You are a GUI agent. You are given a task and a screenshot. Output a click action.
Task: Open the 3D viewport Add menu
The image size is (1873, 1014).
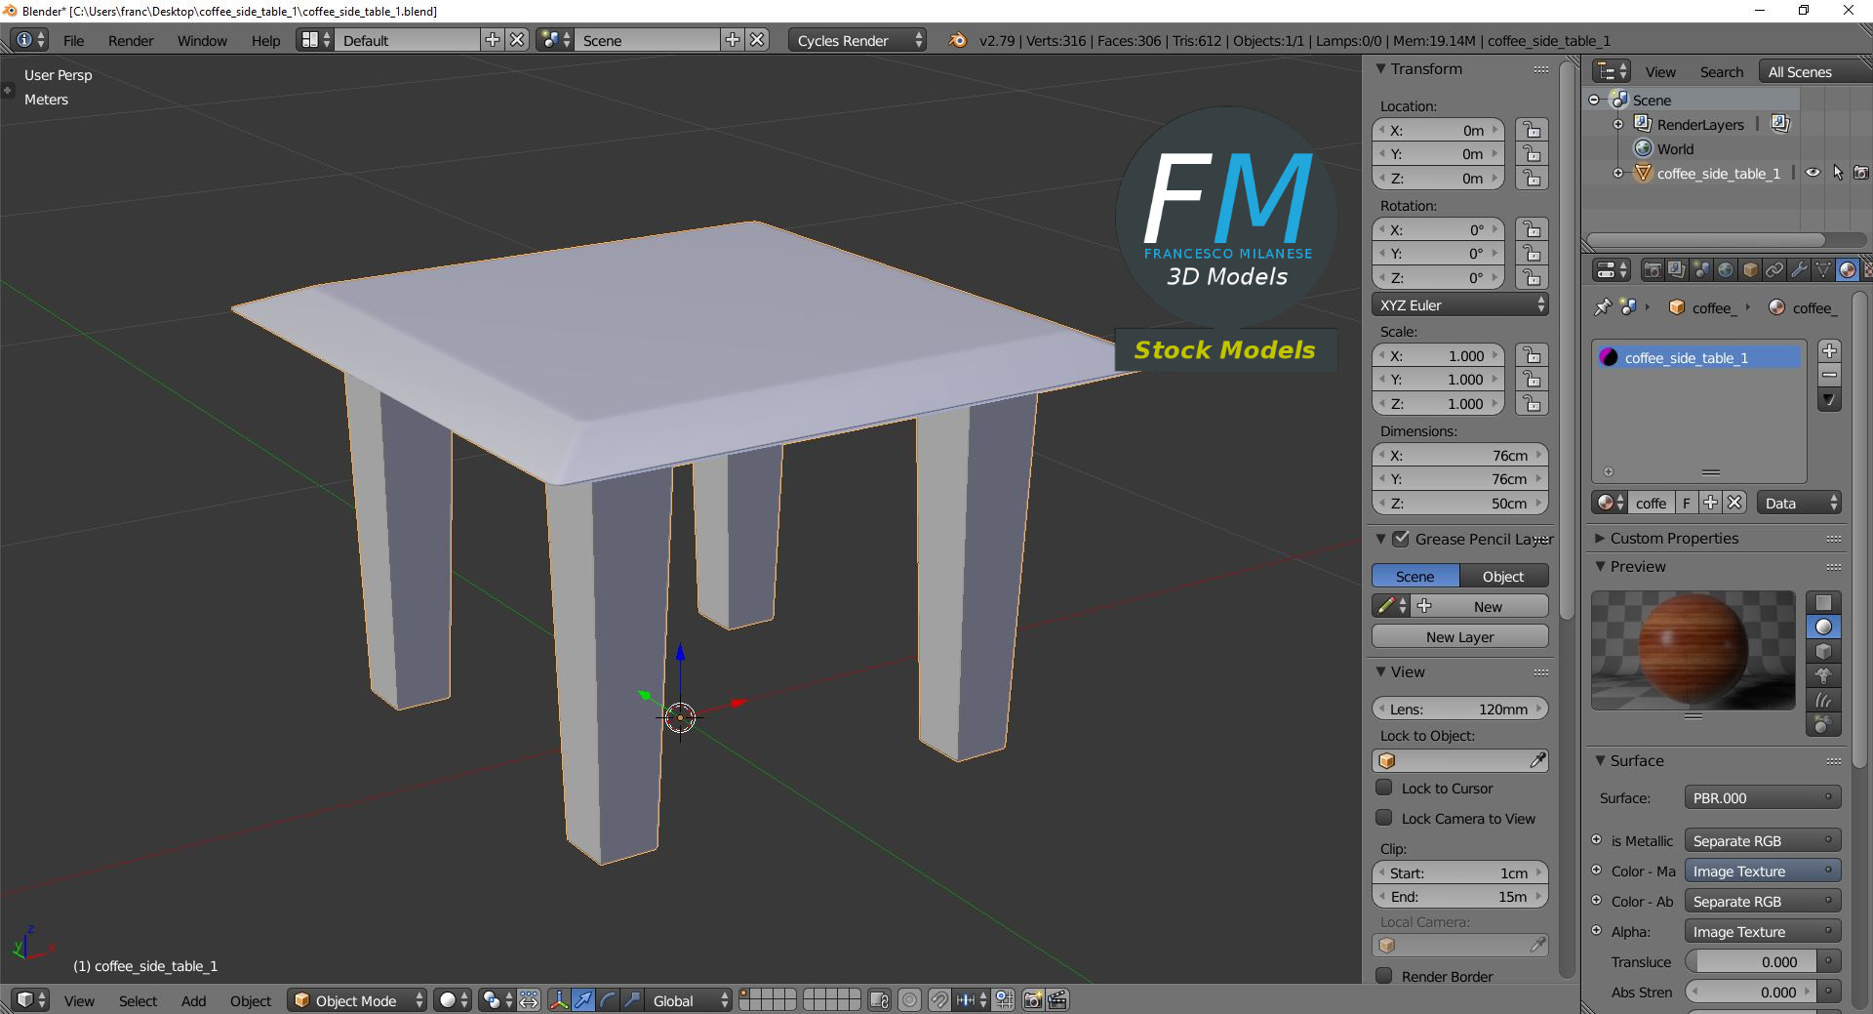coord(193,1000)
